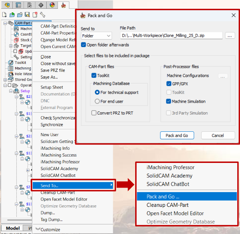Click the Machining Process list icon
Screen dimensions: 240x234
10,68
